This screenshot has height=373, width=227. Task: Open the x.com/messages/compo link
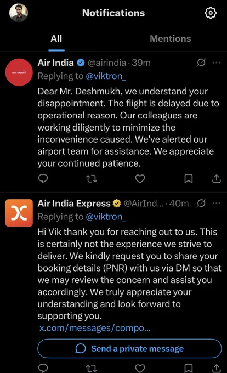[x=95, y=328]
